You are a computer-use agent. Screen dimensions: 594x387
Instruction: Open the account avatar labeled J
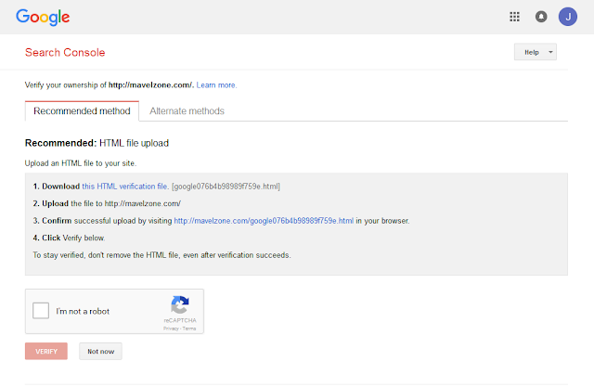[567, 17]
